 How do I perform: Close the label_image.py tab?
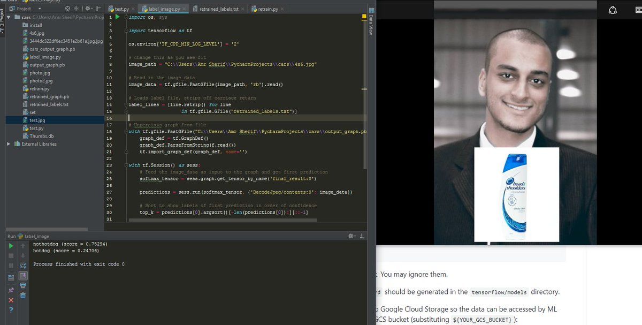[x=184, y=9]
